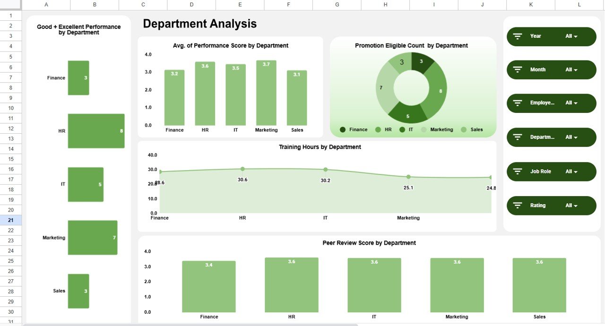Click the HR data point on Training Hours line
Viewport: 605px width, 326px height.
coord(242,169)
